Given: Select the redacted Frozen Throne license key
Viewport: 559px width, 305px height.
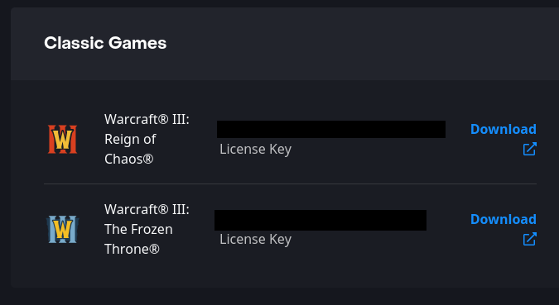Looking at the screenshot, I should 320,220.
